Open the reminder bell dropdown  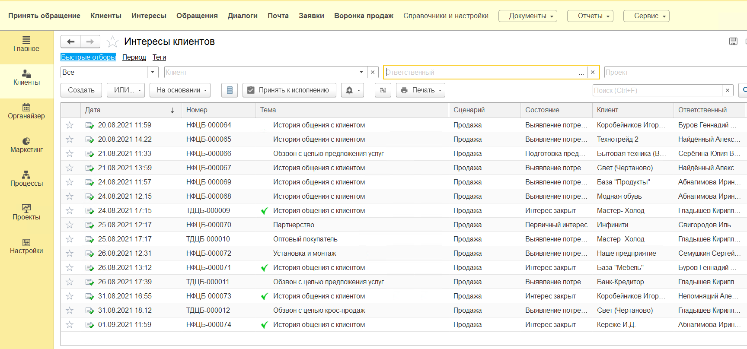(x=352, y=90)
